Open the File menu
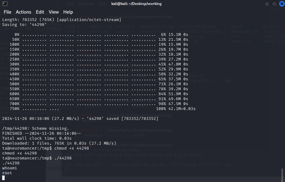285x182 pixels. coord(7,12)
